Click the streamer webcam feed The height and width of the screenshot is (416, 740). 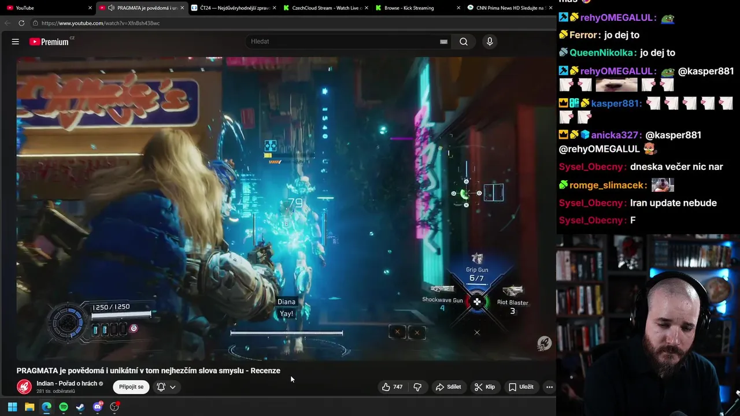tap(648, 325)
